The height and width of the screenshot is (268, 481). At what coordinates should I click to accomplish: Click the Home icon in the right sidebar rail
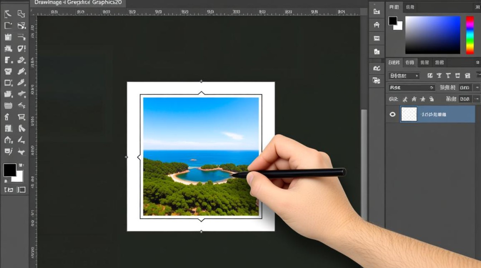coord(376,24)
